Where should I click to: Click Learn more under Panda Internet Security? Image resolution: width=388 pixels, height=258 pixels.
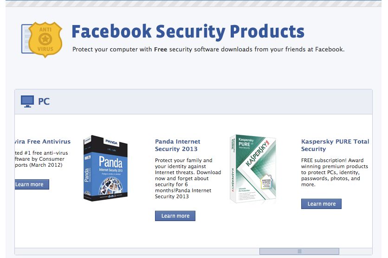175,216
